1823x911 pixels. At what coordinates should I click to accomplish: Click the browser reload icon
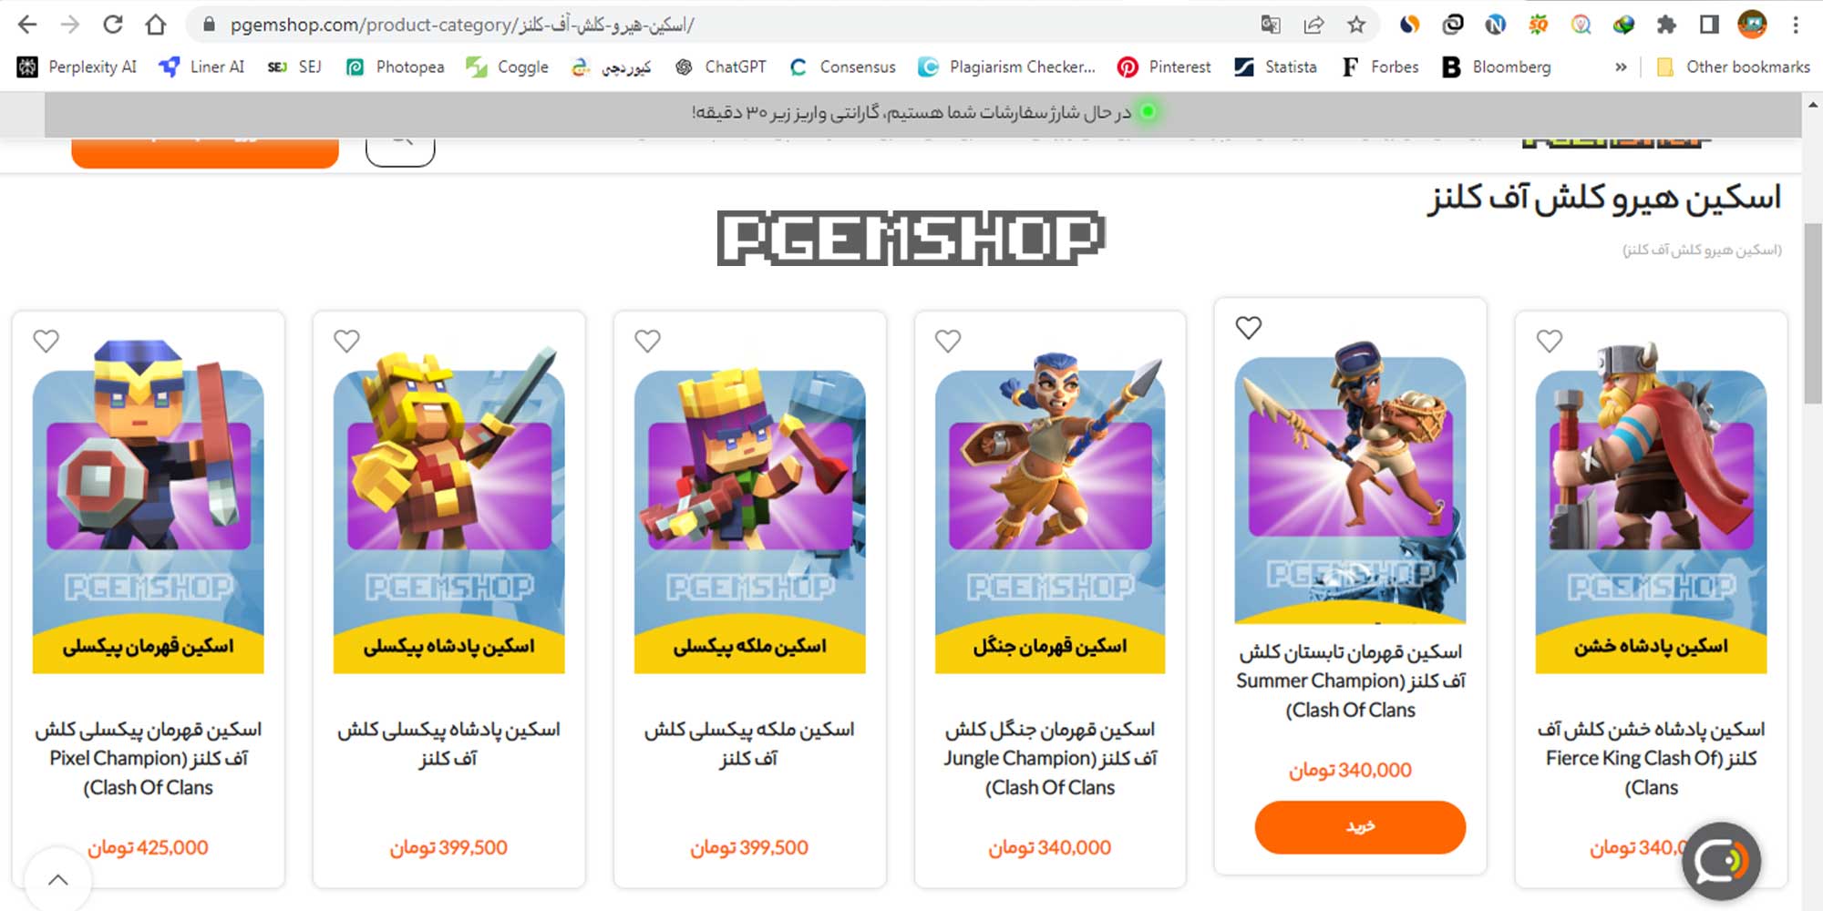pos(113,25)
